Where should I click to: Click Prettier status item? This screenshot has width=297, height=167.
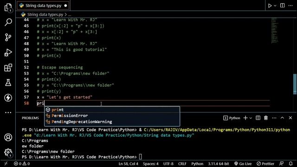(x=265, y=164)
